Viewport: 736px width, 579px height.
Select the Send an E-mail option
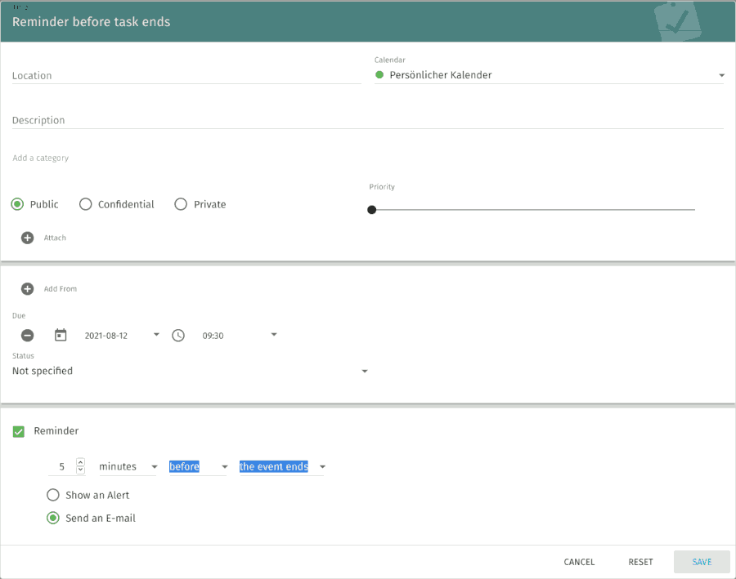point(53,518)
